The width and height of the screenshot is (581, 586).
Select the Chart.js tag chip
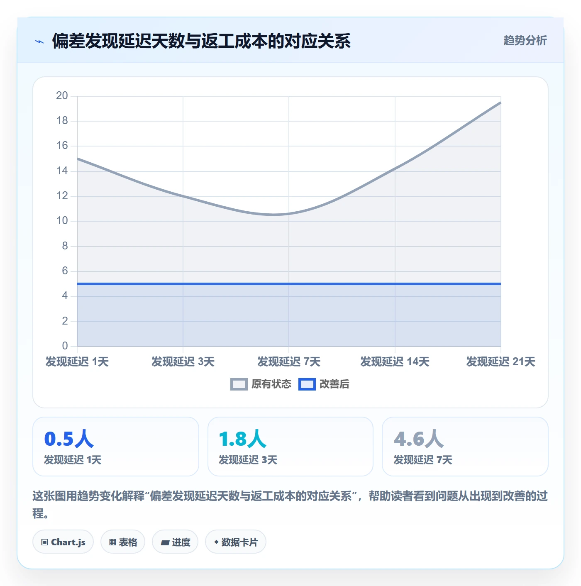(63, 542)
